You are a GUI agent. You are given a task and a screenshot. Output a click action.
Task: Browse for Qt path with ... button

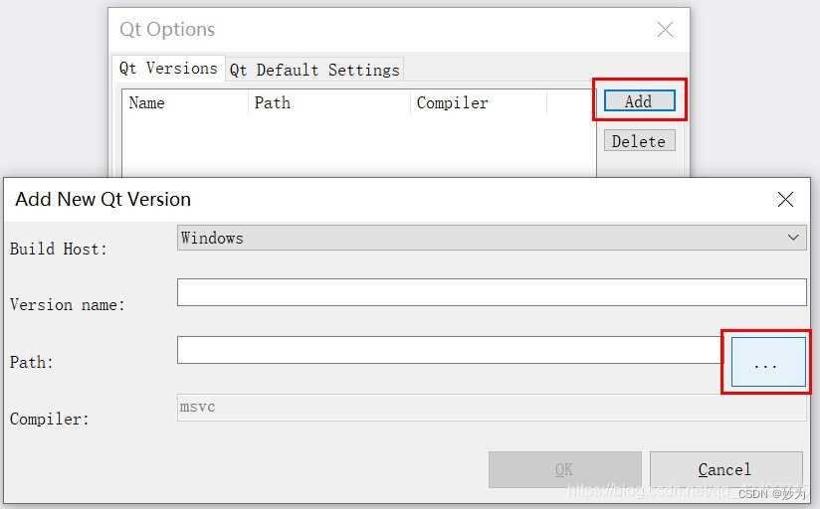[765, 362]
